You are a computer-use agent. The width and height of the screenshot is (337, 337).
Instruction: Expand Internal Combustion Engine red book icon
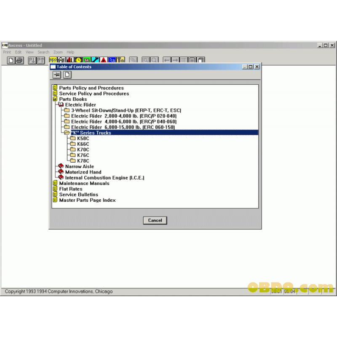coord(61,177)
